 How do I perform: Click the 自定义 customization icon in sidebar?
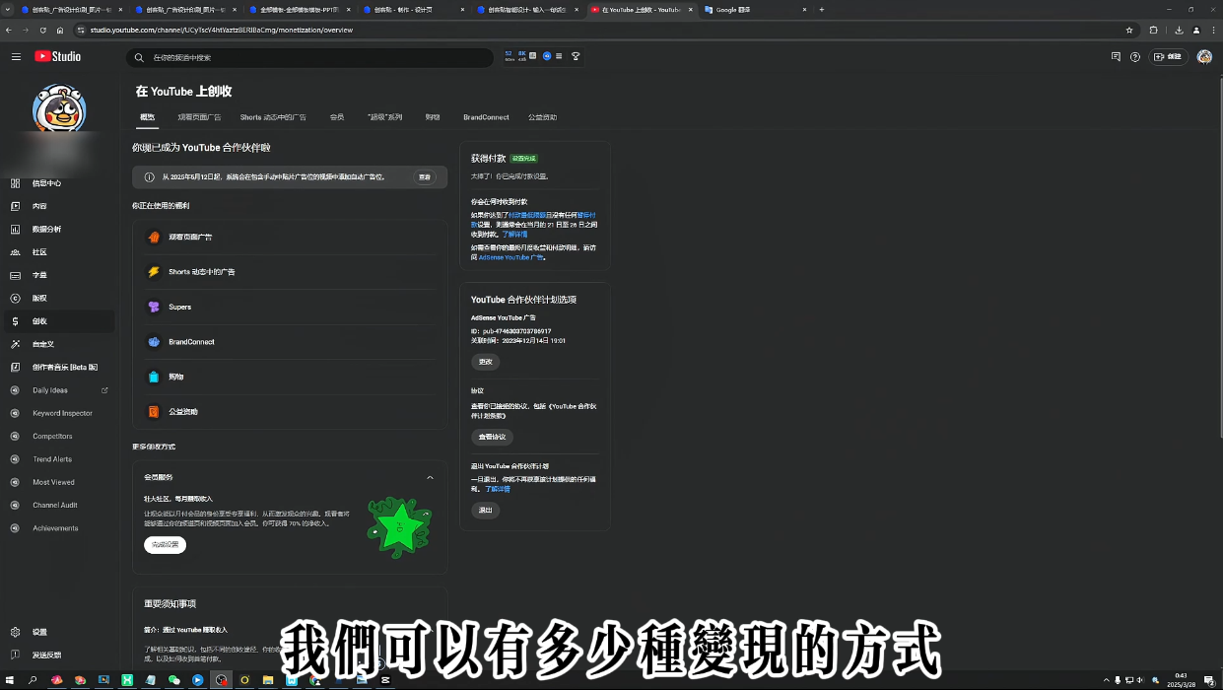[x=14, y=343]
